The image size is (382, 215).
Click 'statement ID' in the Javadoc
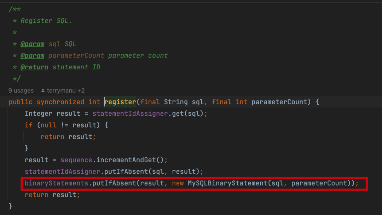(x=76, y=67)
